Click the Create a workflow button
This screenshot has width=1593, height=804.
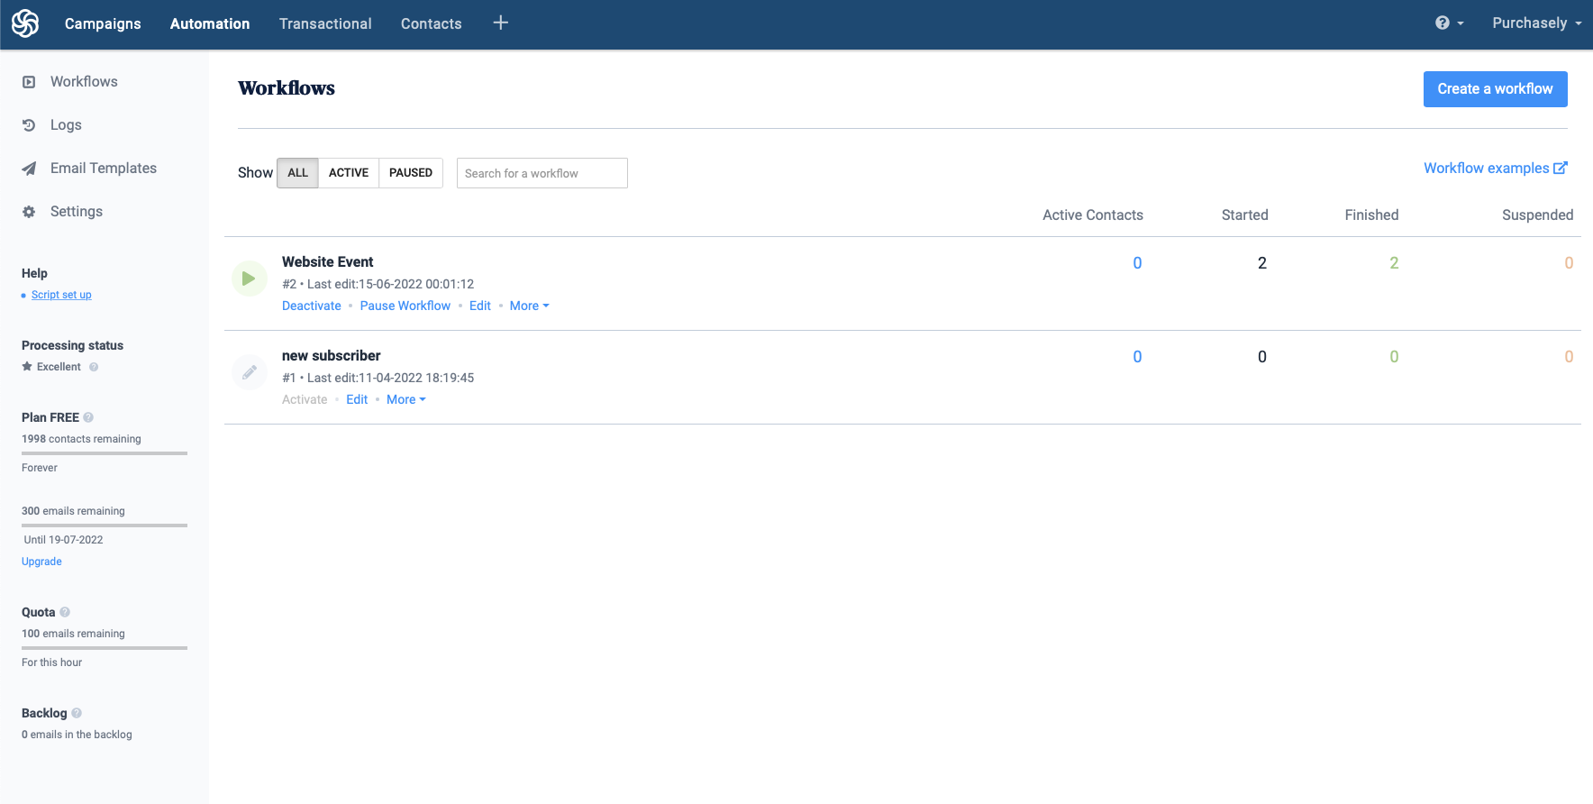(1495, 89)
